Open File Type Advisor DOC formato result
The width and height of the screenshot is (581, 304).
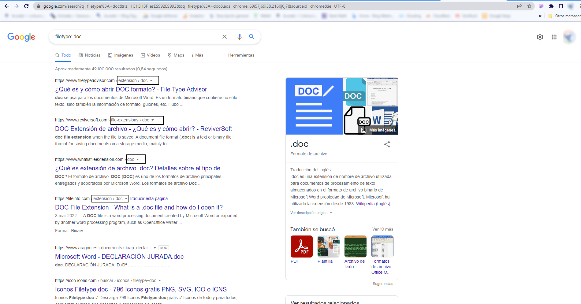131,89
